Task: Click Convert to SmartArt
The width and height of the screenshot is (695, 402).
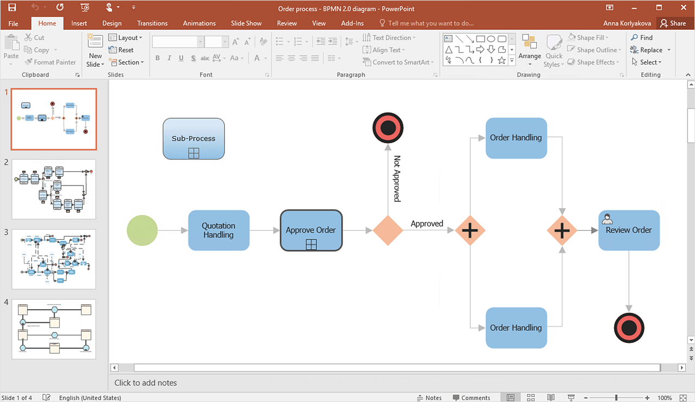Action: pos(398,62)
